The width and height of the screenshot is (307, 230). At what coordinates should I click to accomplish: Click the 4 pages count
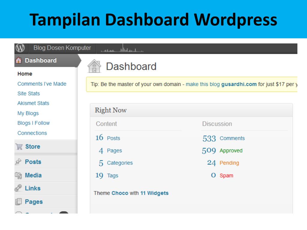pos(101,151)
